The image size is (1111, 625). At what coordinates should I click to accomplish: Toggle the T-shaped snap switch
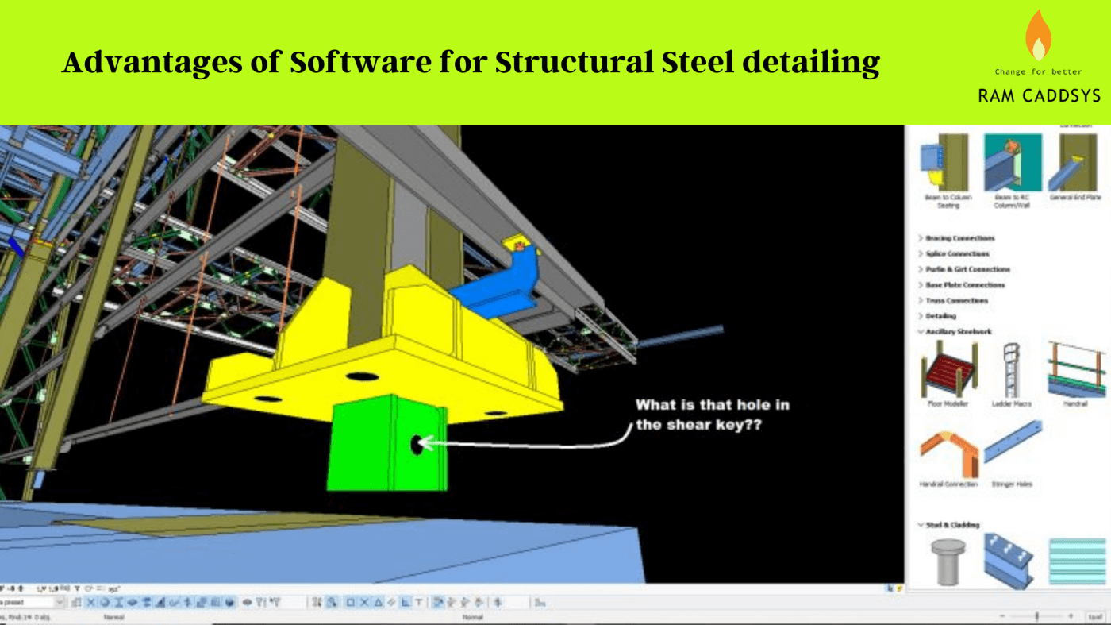[x=418, y=602]
